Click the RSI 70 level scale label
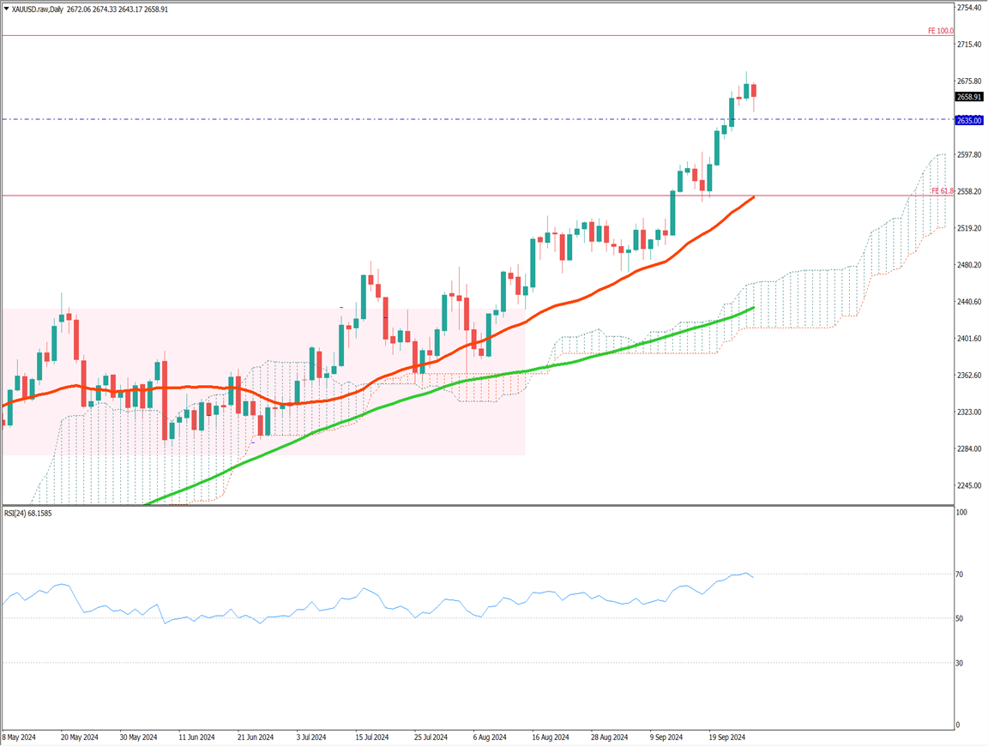Image resolution: width=988 pixels, height=746 pixels. pyautogui.click(x=961, y=574)
